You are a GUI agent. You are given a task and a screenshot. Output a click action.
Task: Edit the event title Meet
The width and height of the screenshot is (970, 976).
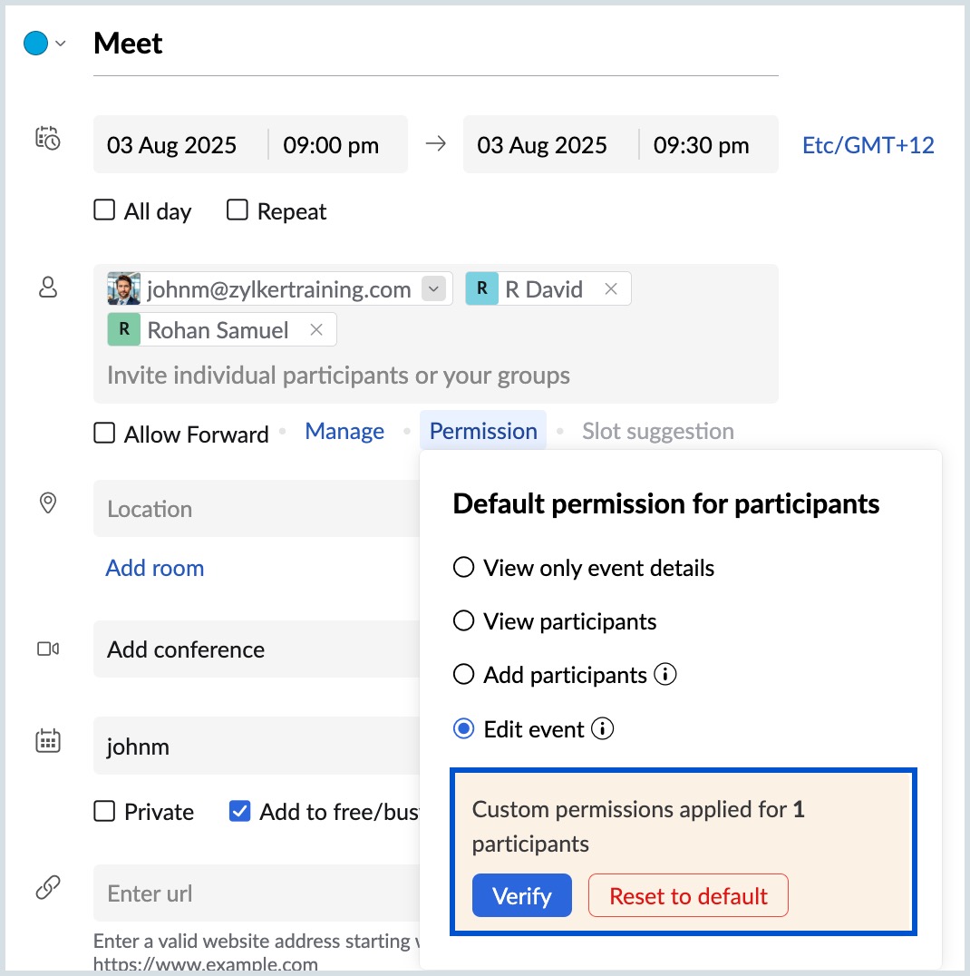coord(435,44)
